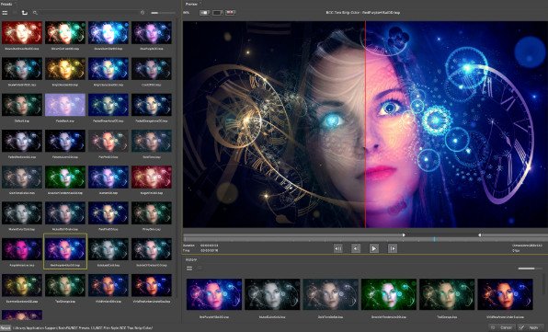Apply the last red-amber History entry
The width and height of the screenshot is (548, 332).
[505, 294]
